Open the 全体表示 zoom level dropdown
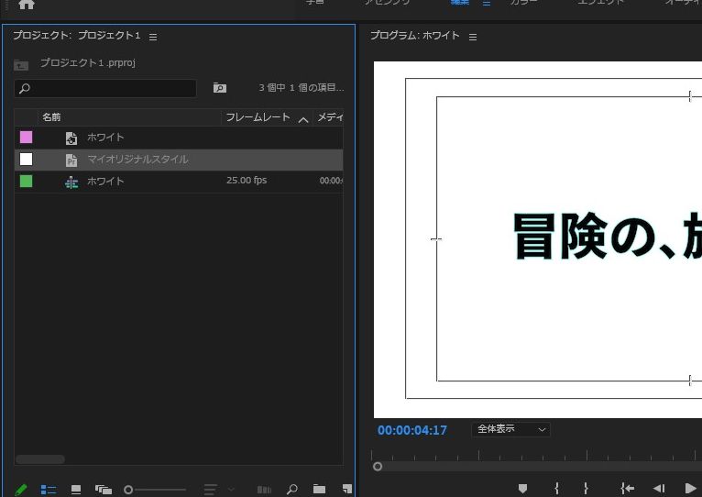The height and width of the screenshot is (497, 702). [x=511, y=429]
